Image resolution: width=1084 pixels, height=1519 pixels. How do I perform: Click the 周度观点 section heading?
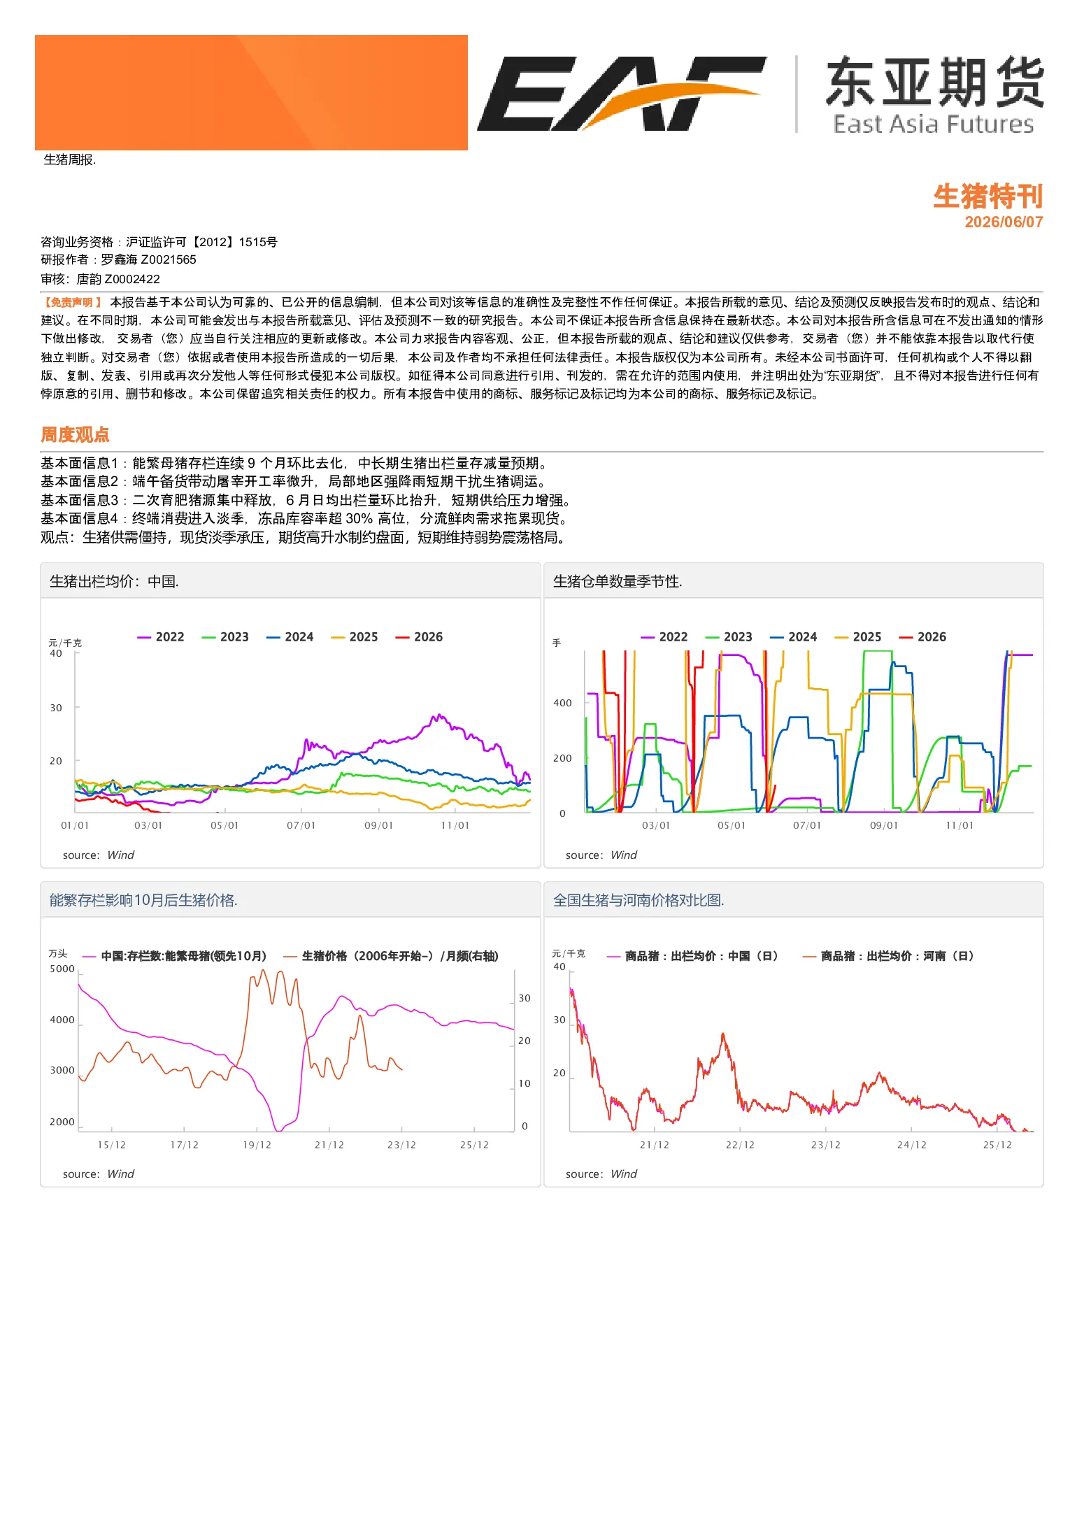pyautogui.click(x=75, y=434)
